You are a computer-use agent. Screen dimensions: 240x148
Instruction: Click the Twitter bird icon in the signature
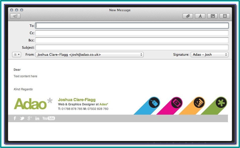(x=22, y=118)
